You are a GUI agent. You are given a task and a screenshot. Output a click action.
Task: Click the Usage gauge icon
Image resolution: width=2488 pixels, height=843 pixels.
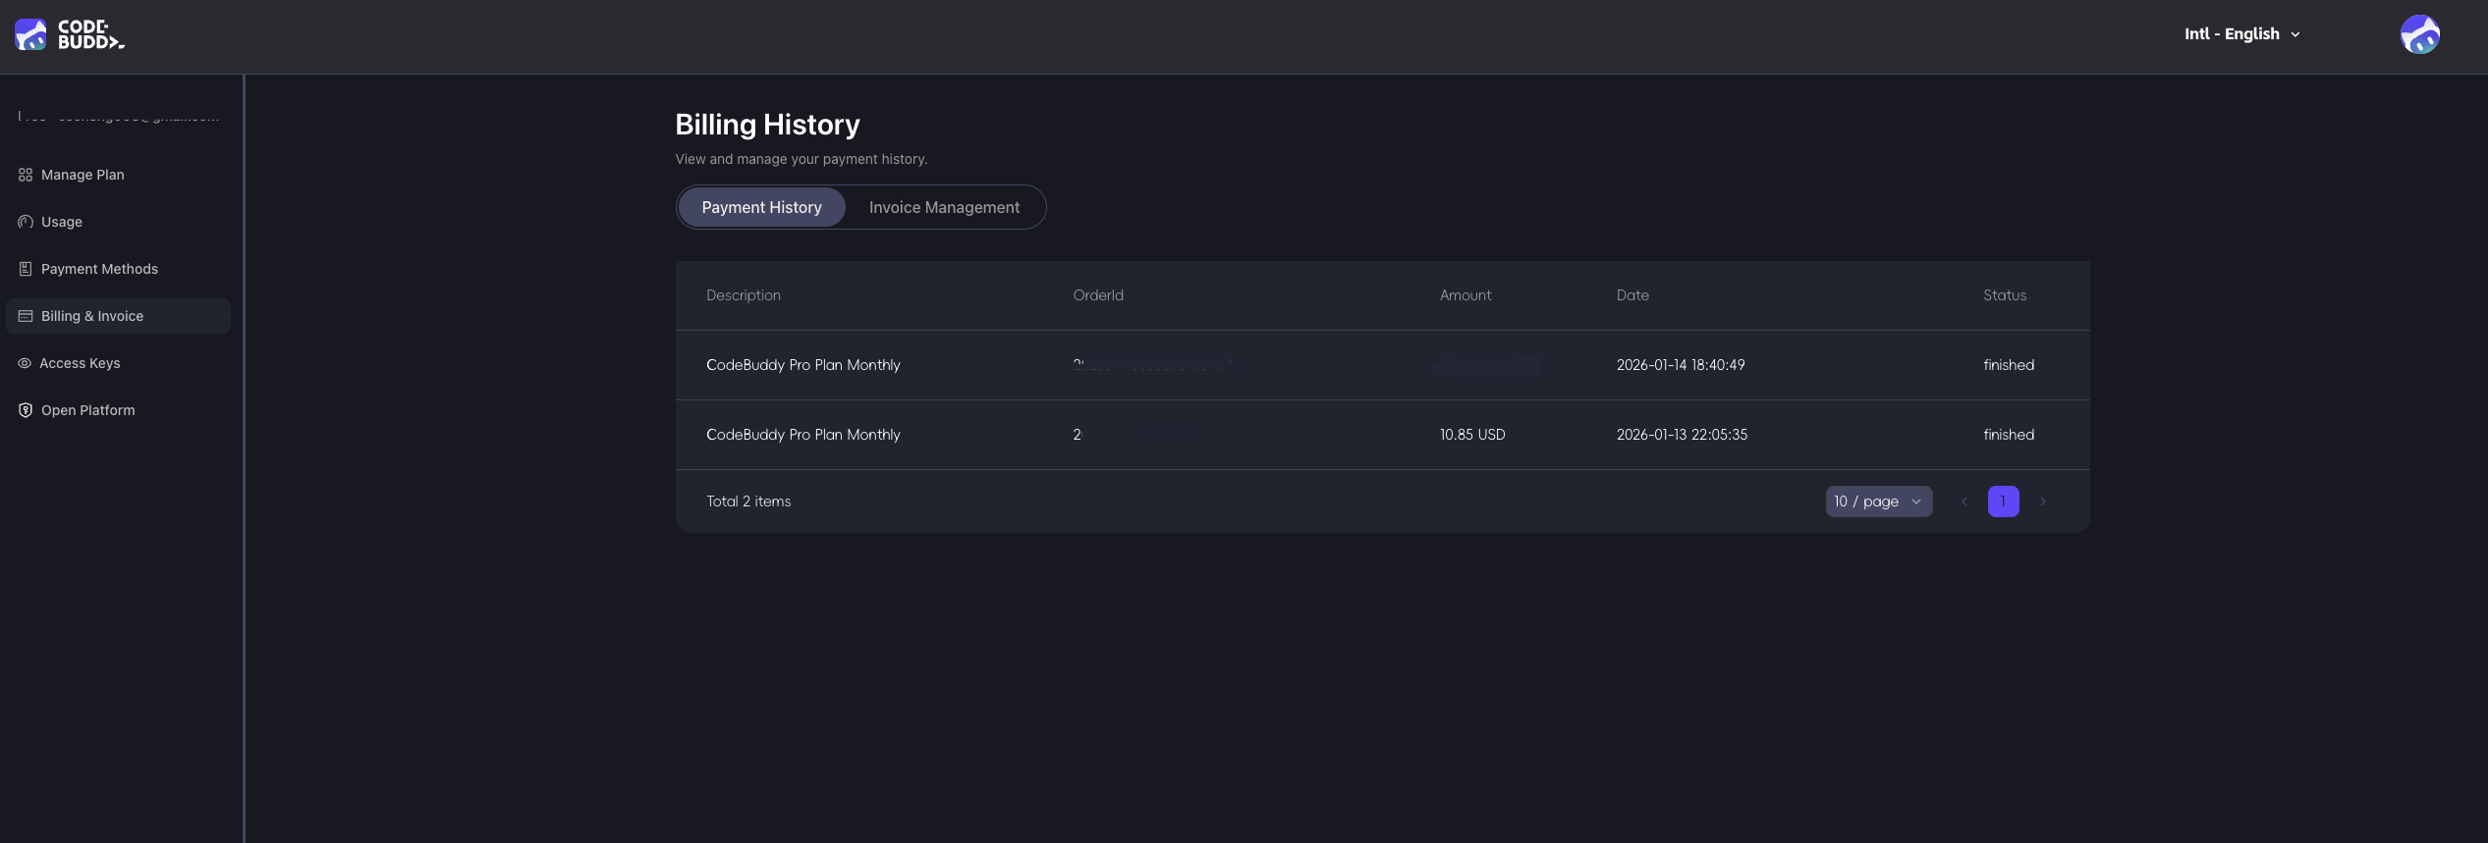coord(26,222)
